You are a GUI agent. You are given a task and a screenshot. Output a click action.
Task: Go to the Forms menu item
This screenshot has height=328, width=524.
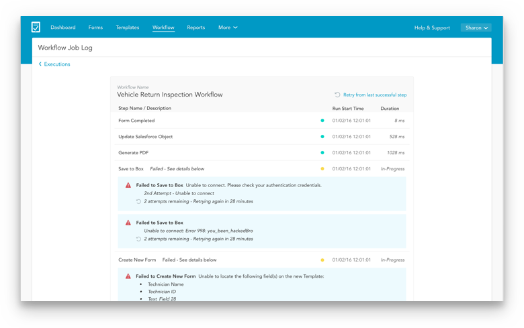coord(95,28)
